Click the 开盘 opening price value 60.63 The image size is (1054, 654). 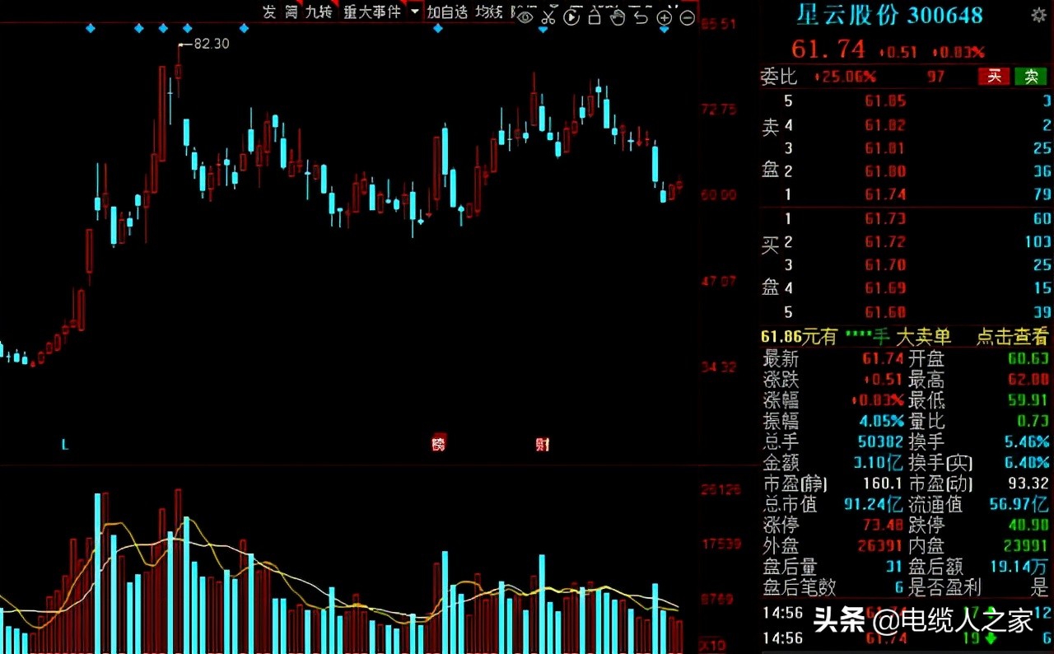click(x=1028, y=359)
